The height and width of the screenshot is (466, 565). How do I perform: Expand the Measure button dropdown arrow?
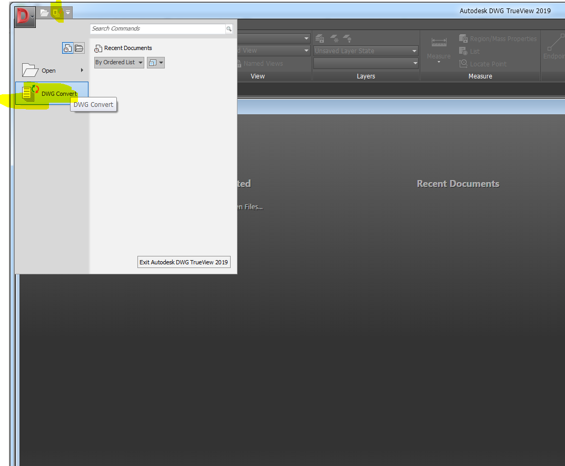click(x=439, y=62)
